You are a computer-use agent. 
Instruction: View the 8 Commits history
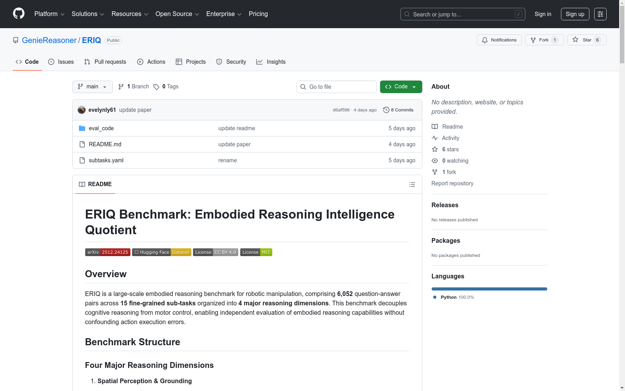tap(398, 110)
